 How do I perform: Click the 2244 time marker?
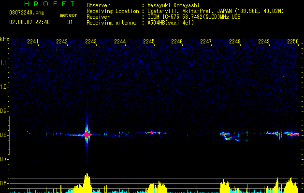pos(120,41)
